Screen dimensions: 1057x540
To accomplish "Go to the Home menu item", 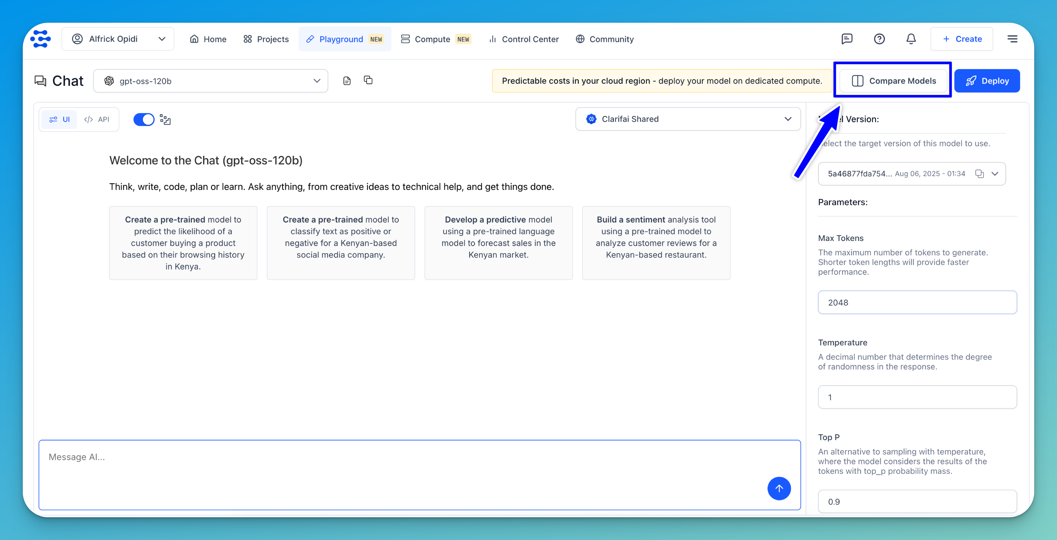I will (x=208, y=39).
